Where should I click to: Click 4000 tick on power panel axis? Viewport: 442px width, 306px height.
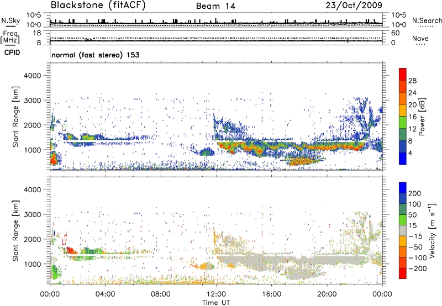tap(32, 76)
